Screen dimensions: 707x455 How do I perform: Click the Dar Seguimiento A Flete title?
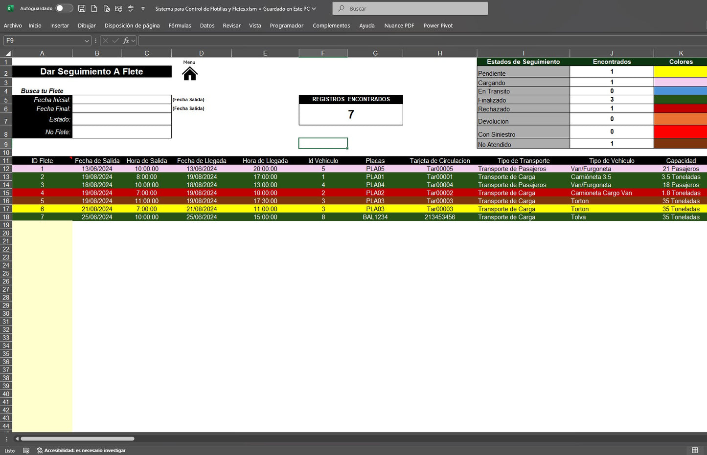(x=91, y=71)
